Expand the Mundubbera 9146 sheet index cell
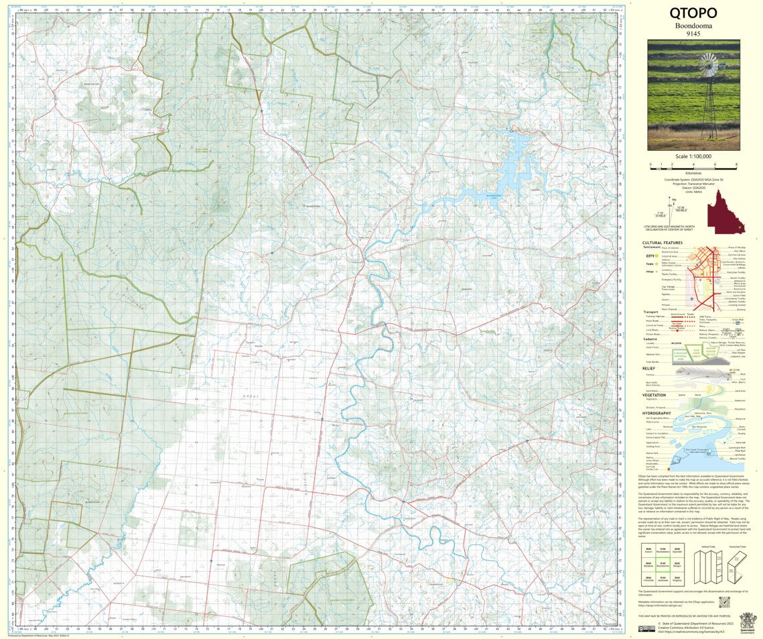This screenshot has width=763, height=639. [x=663, y=550]
